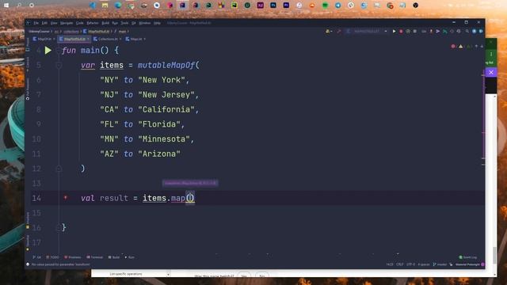507x285 pixels.
Task: Open Photoshop from taskbar
Action: (x=273, y=6)
